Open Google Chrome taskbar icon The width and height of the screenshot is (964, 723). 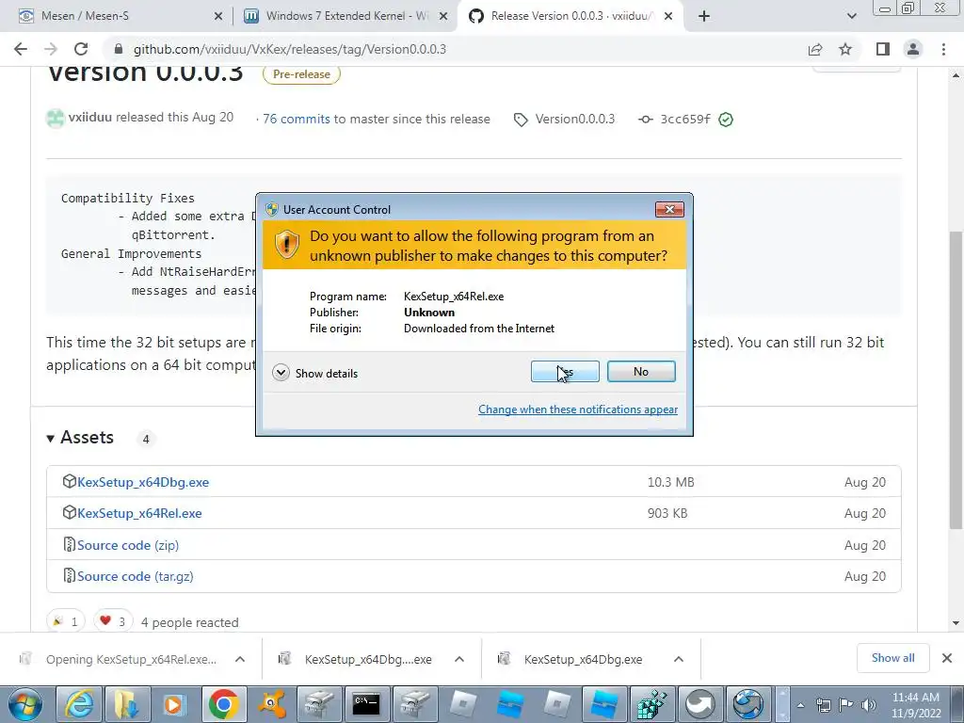(223, 704)
